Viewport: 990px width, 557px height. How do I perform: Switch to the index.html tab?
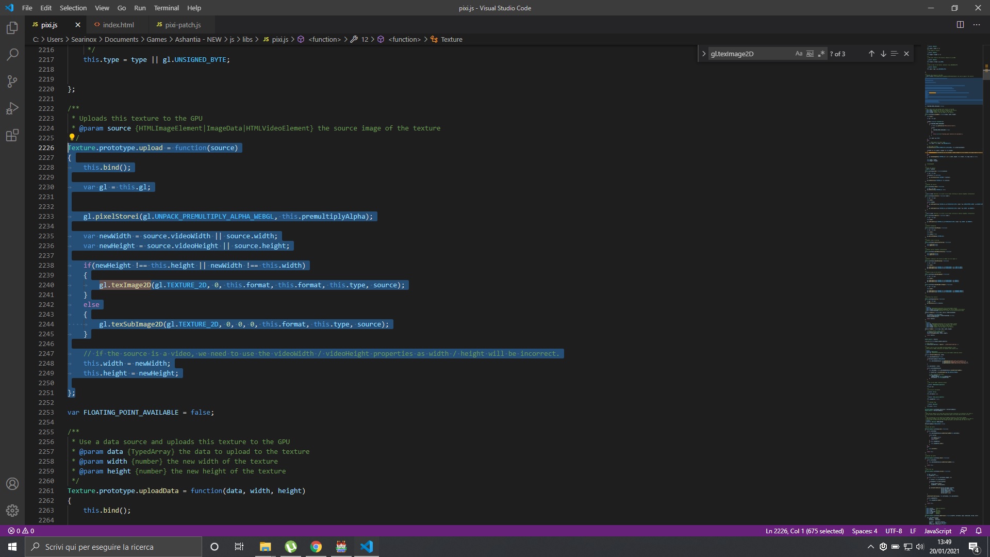[x=119, y=24]
